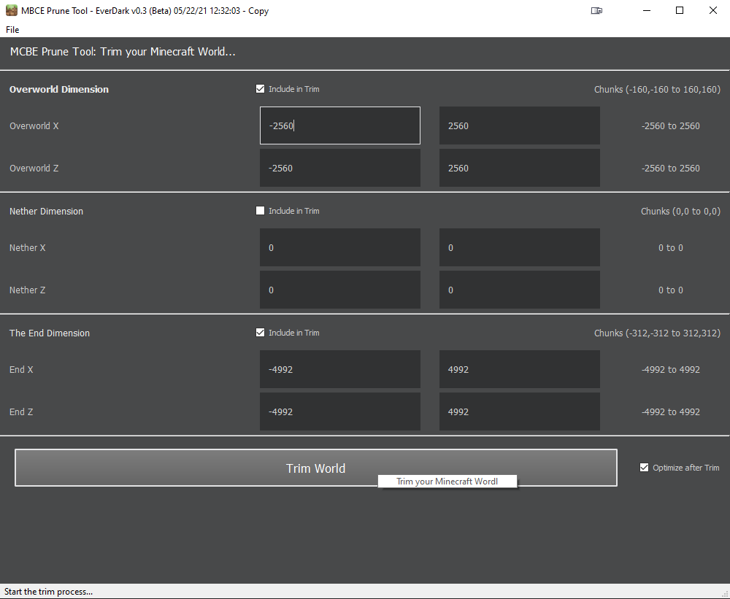
Task: Maximize the Prune Tool window
Action: [680, 11]
